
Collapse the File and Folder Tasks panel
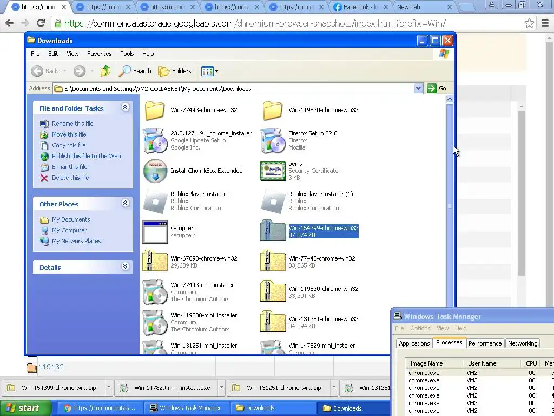[125, 107]
